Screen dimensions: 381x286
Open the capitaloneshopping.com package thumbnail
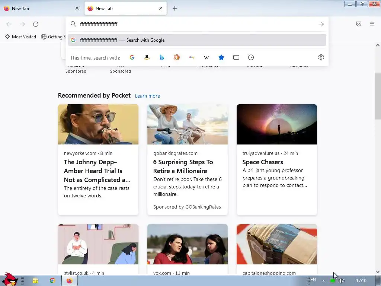pyautogui.click(x=277, y=244)
